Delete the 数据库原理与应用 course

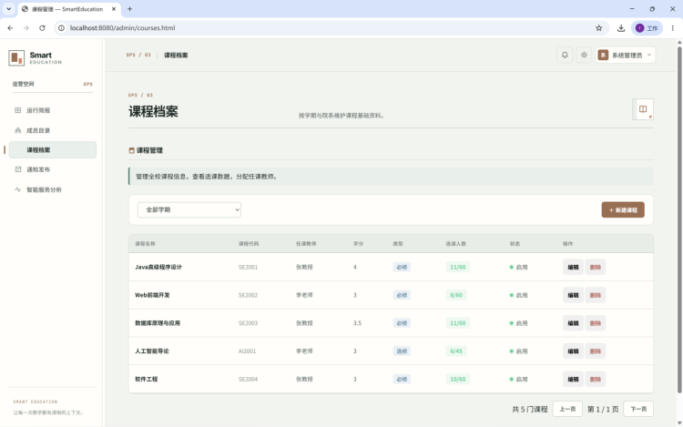click(595, 323)
